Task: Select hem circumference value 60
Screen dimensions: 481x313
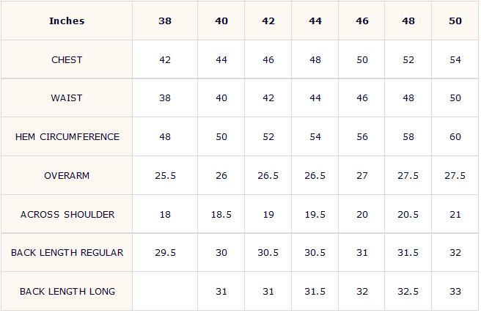Action: pos(455,137)
